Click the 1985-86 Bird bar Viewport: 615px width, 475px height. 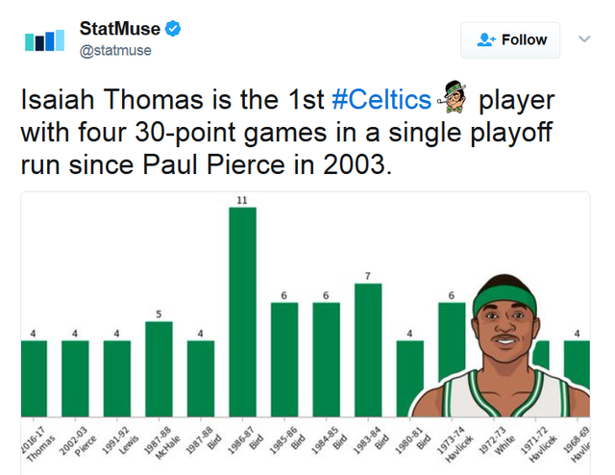284,360
